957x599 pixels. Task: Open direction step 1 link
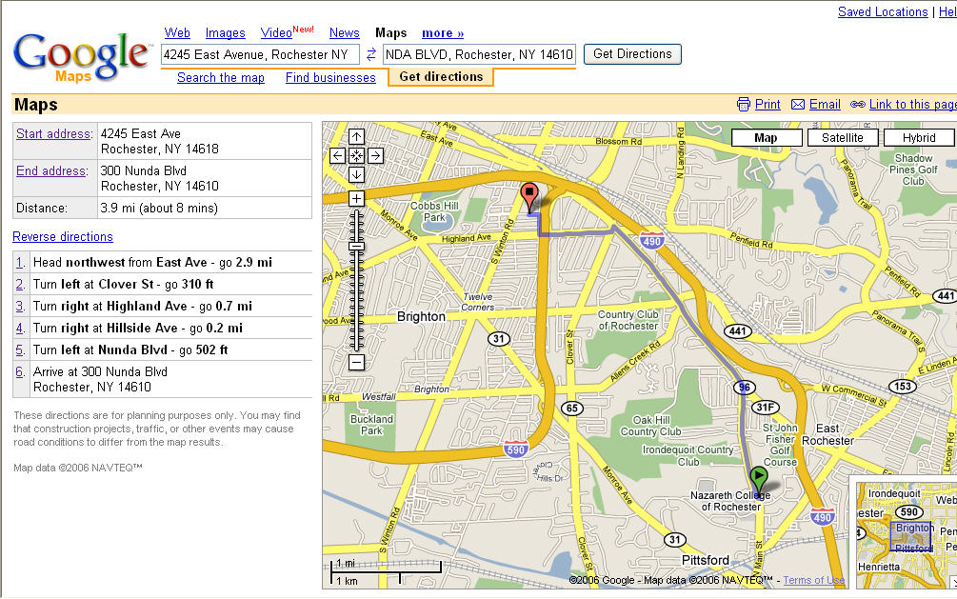click(20, 263)
